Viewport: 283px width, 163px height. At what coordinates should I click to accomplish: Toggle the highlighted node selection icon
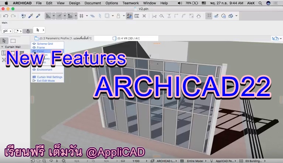(209, 16)
